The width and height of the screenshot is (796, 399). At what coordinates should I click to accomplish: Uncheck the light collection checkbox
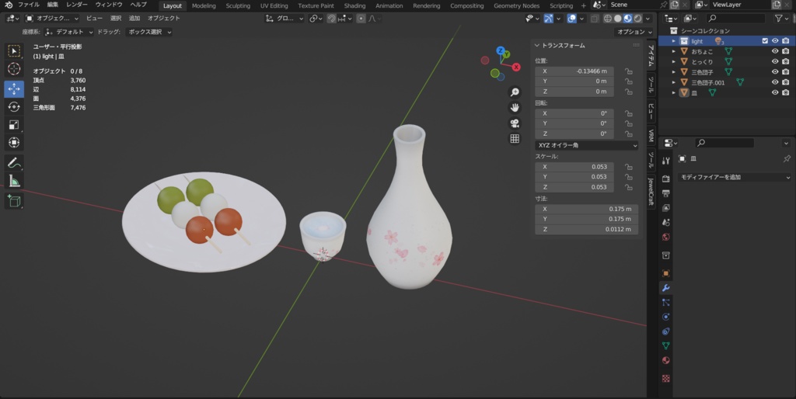pyautogui.click(x=765, y=41)
